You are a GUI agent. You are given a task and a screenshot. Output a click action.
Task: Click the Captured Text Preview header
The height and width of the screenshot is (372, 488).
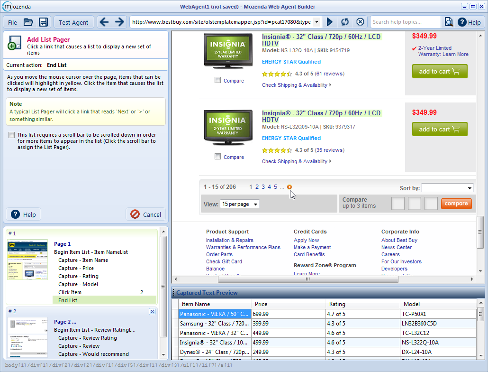coord(328,293)
